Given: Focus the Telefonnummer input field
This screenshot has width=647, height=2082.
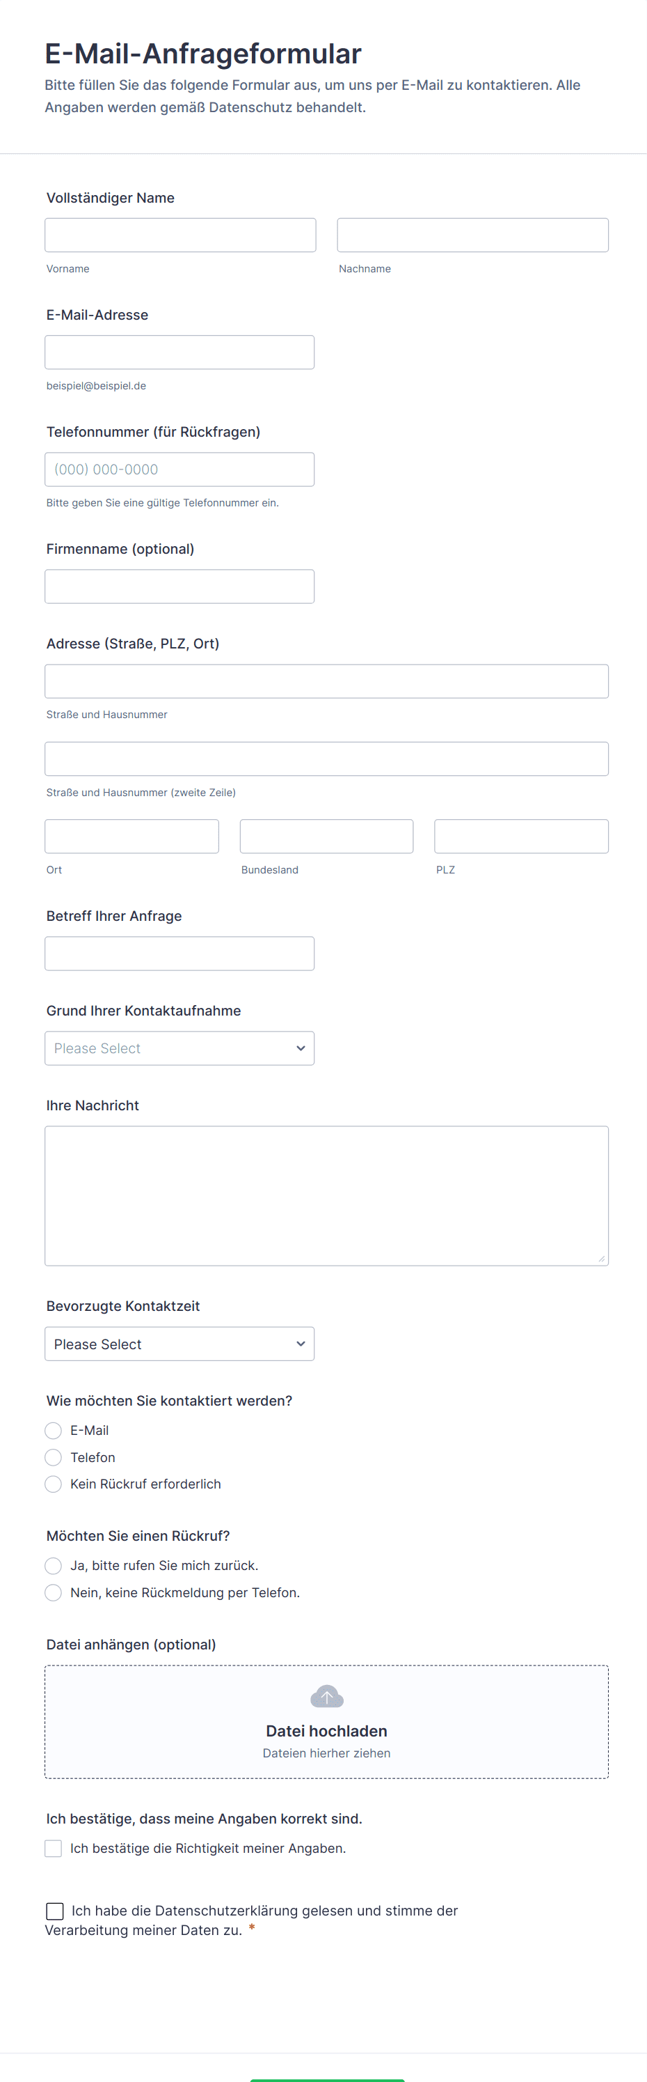Looking at the screenshot, I should click(179, 469).
